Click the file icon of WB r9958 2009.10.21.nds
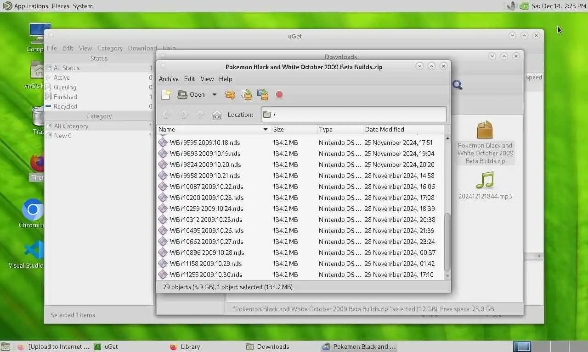 [163, 176]
